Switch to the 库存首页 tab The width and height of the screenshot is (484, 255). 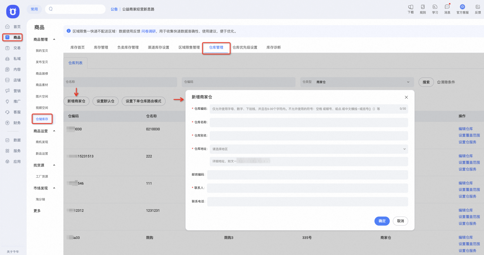tap(78, 47)
